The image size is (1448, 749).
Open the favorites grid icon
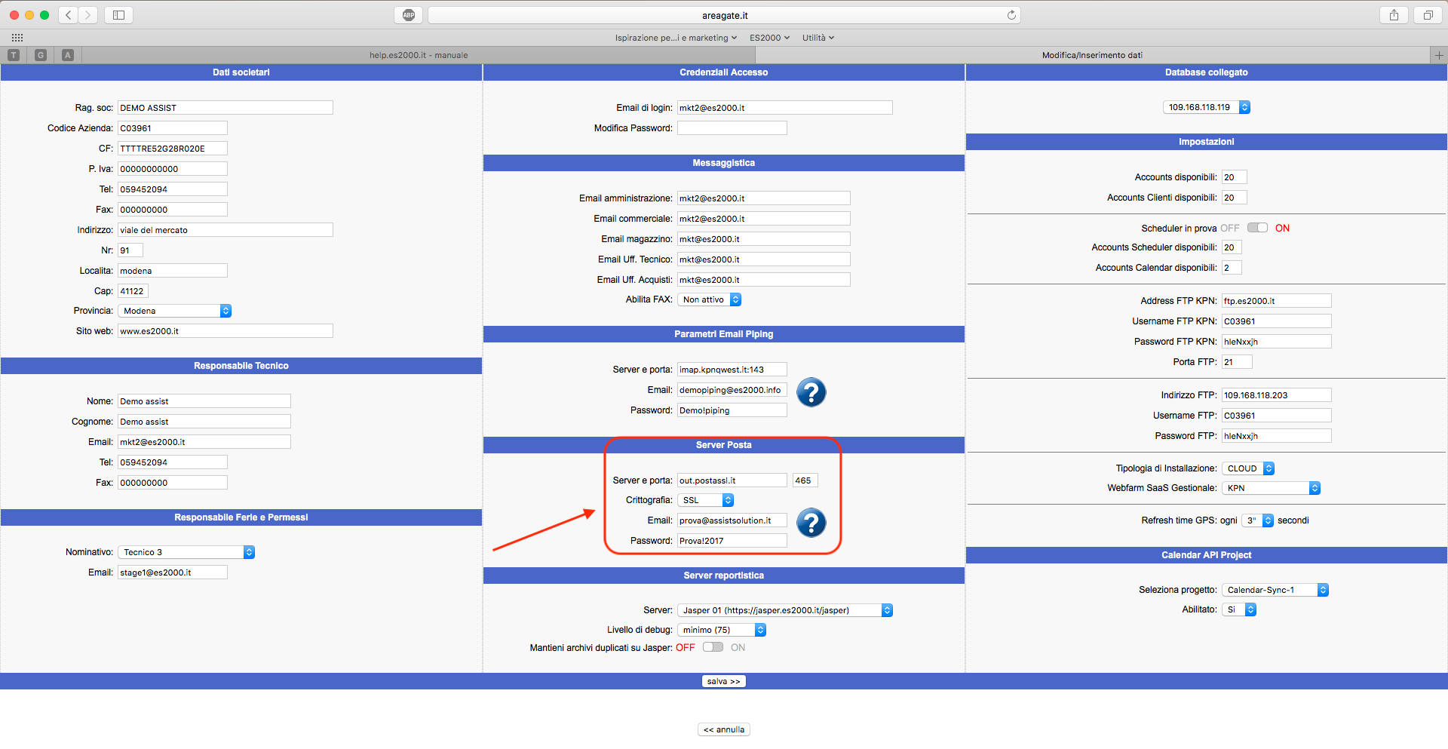17,38
